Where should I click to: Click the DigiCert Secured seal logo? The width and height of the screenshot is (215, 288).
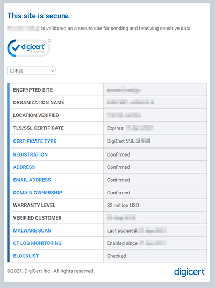28,48
